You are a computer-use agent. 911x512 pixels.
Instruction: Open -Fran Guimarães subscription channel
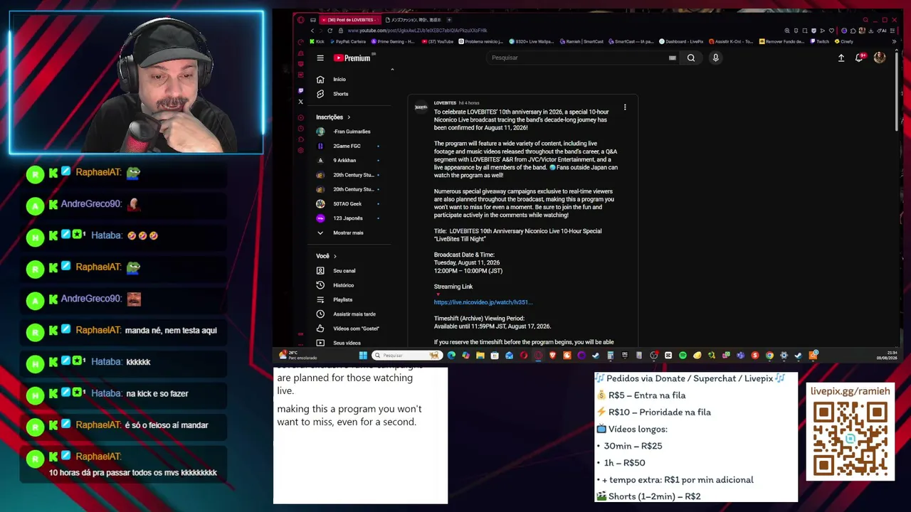(352, 132)
